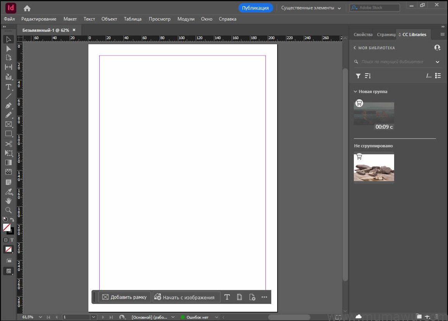
Task: Switch to the Страницы tab
Action: tap(386, 34)
